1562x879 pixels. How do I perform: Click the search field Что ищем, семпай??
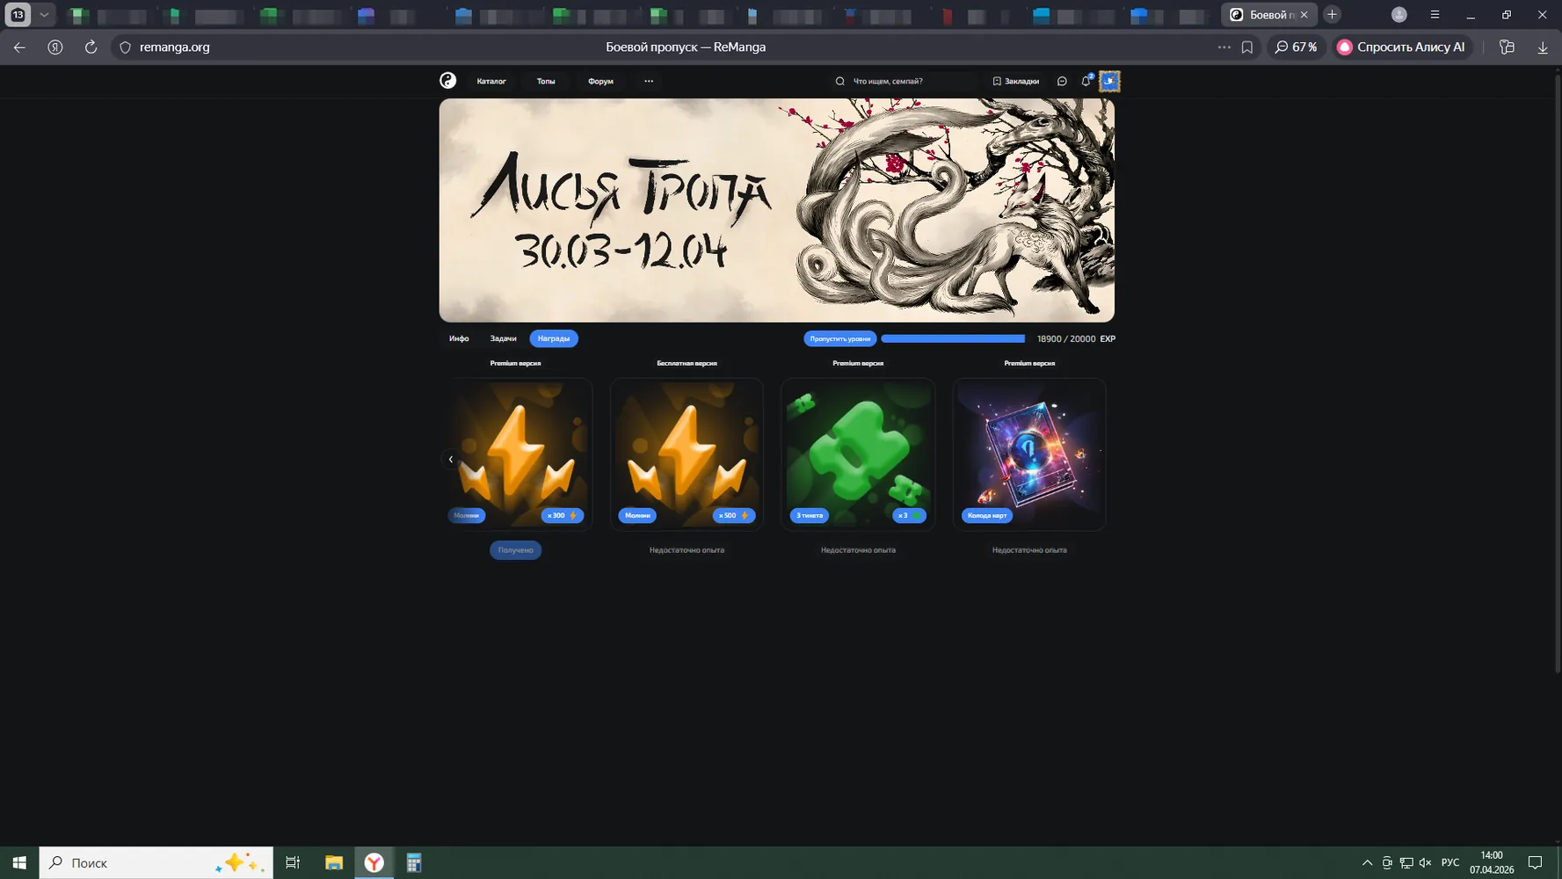905,81
